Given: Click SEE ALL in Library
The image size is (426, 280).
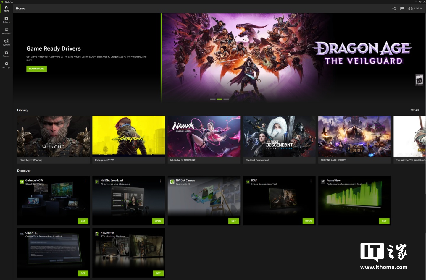Looking at the screenshot, I should click(x=415, y=110).
